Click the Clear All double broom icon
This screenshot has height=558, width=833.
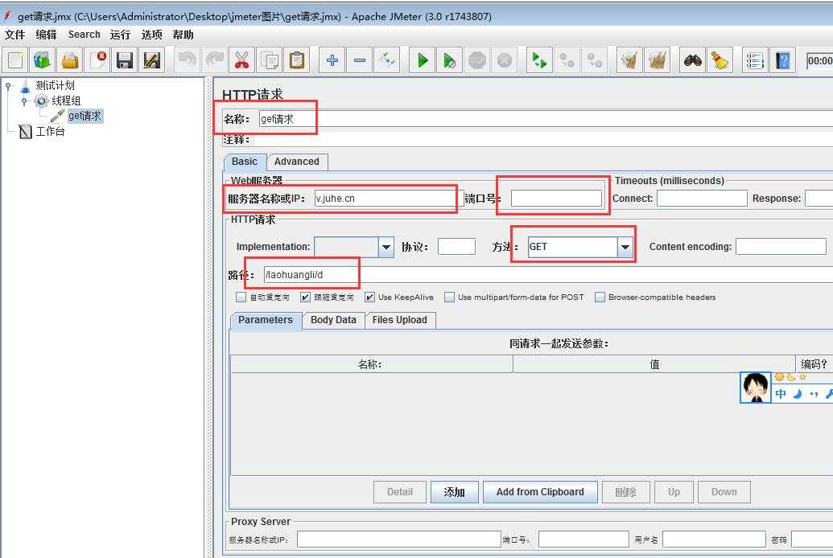tap(657, 60)
